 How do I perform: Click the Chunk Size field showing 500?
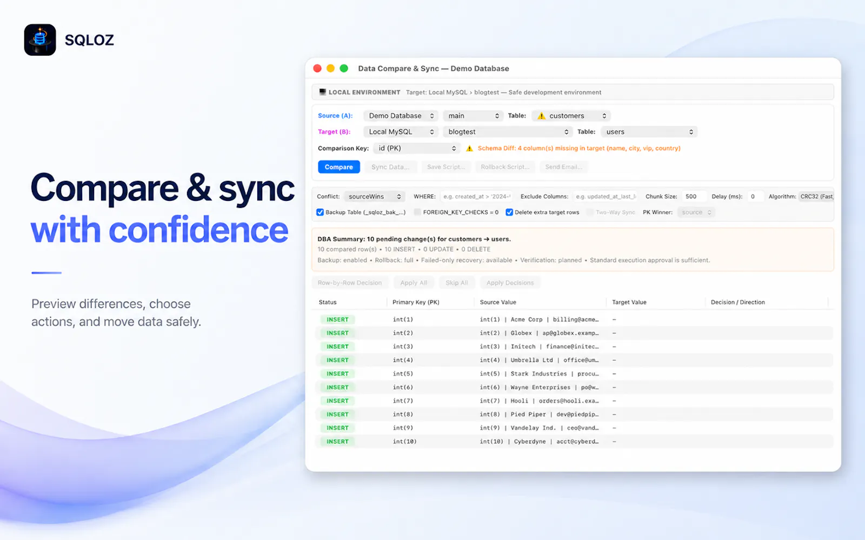coord(694,197)
